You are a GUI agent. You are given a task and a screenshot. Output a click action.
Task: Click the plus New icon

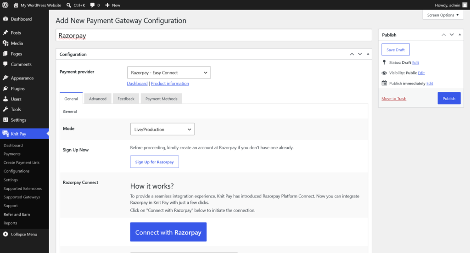(x=107, y=5)
